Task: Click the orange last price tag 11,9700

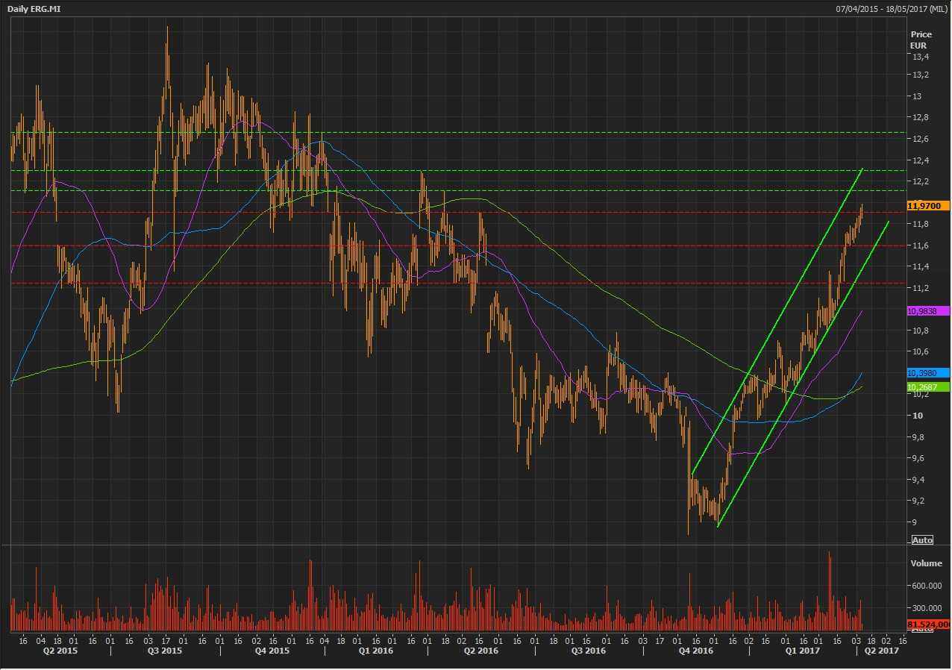Action: coord(927,205)
